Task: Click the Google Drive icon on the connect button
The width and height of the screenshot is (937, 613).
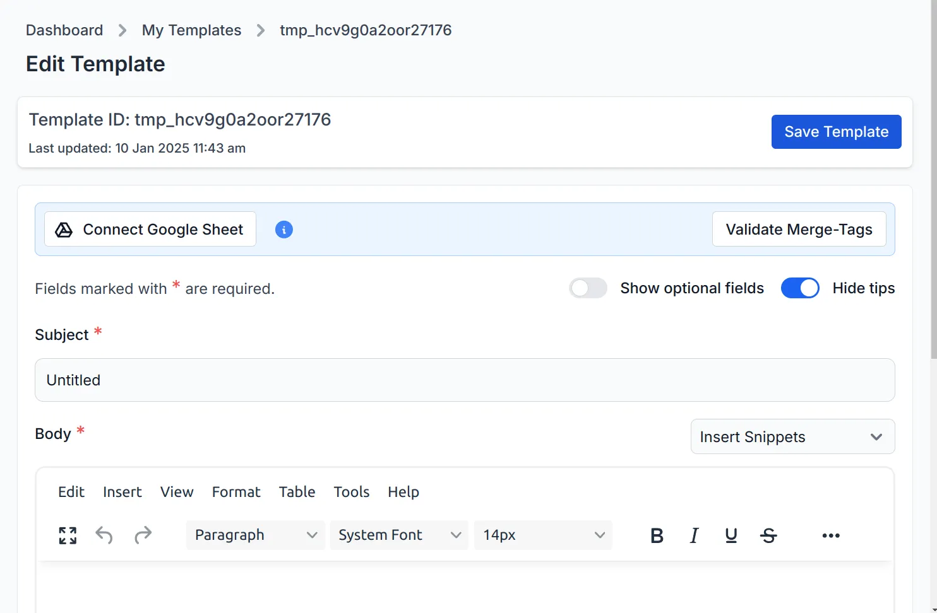Action: 63,230
